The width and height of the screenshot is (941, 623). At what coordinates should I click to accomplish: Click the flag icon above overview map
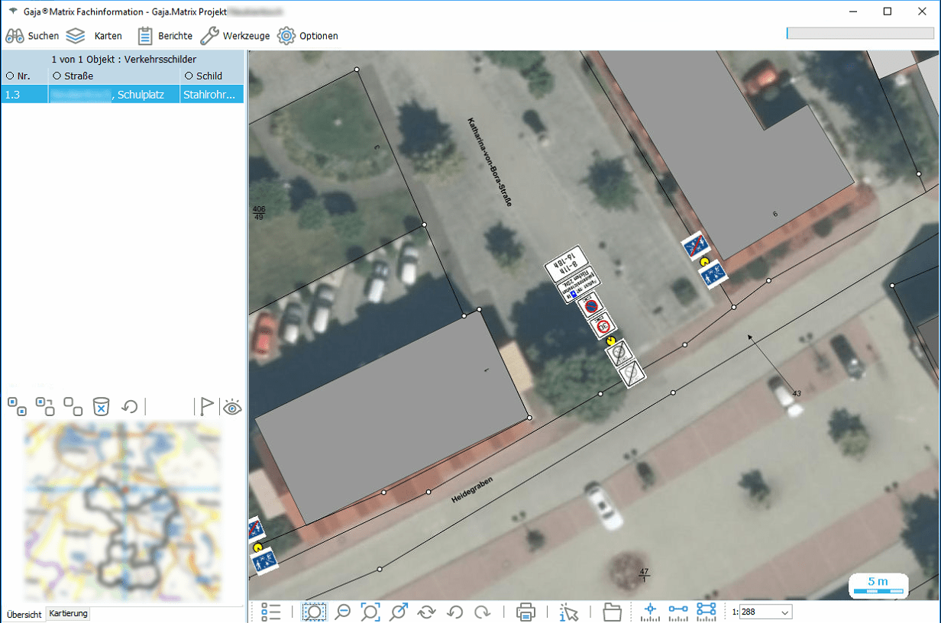[206, 406]
